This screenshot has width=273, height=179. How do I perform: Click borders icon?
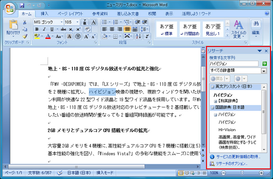click(115, 36)
